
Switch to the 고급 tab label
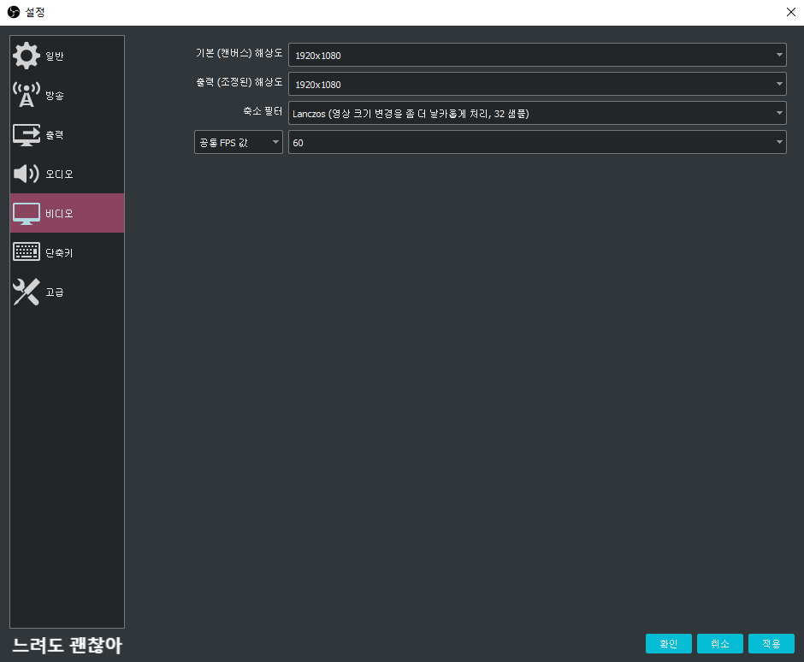55,293
